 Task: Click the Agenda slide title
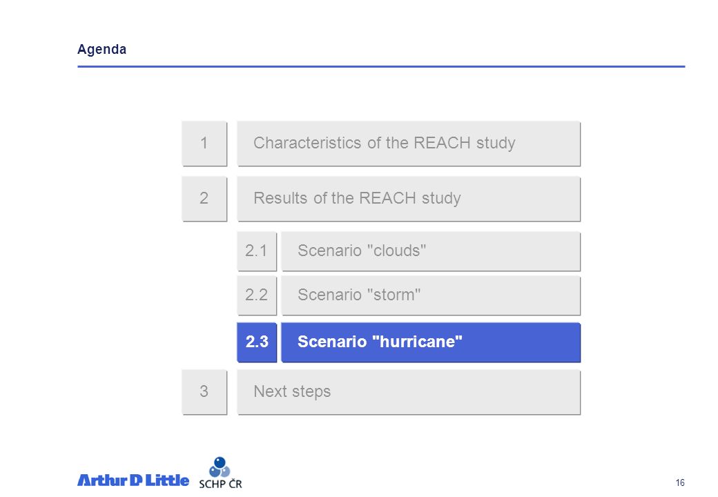click(x=101, y=50)
